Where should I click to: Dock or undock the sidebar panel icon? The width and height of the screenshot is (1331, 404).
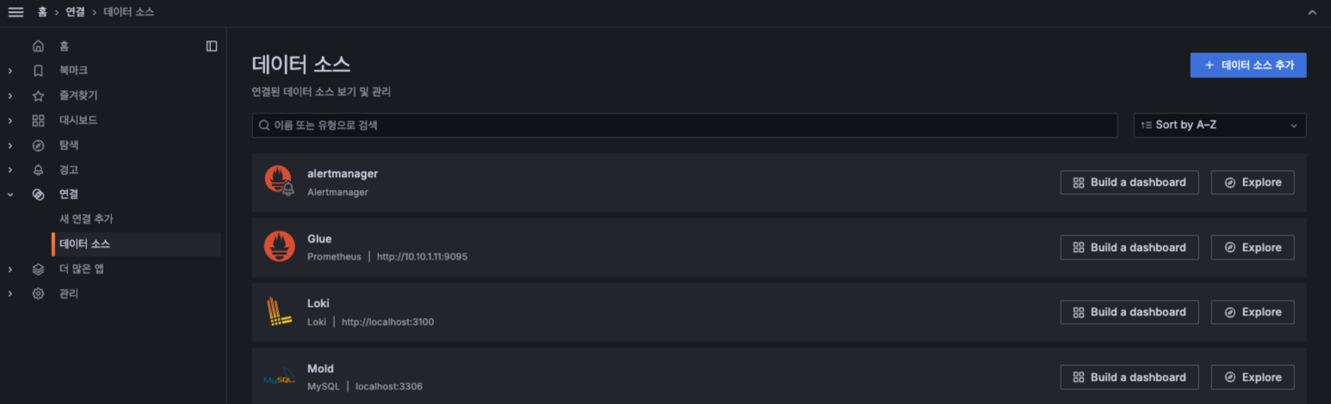pyautogui.click(x=212, y=46)
